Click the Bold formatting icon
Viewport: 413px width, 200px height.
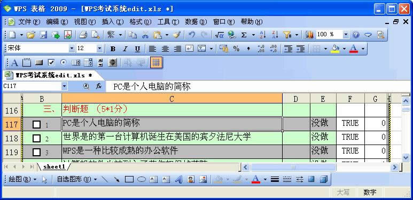(113, 49)
